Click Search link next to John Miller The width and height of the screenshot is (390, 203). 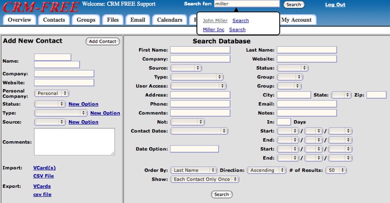[x=240, y=20]
